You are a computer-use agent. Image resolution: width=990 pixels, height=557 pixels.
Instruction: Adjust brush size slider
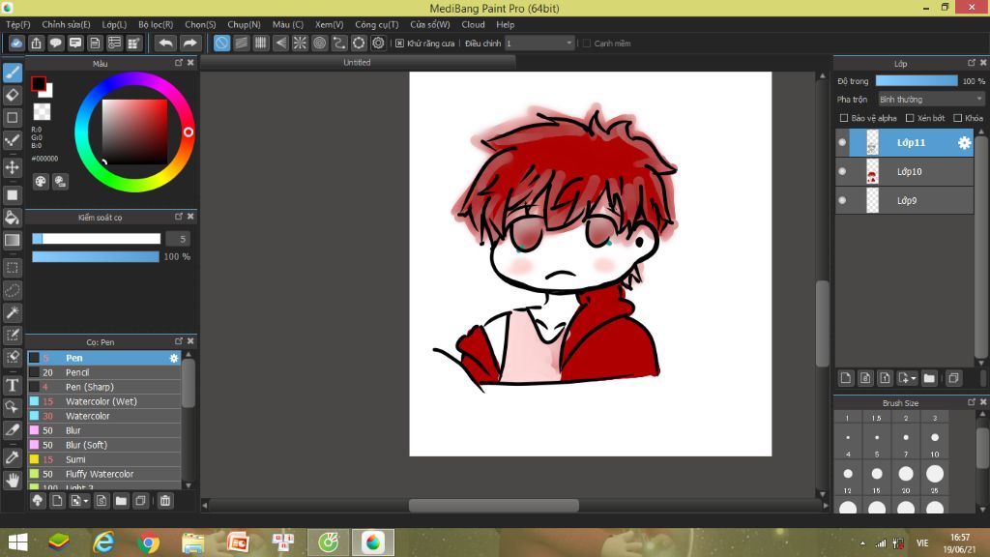(96, 239)
